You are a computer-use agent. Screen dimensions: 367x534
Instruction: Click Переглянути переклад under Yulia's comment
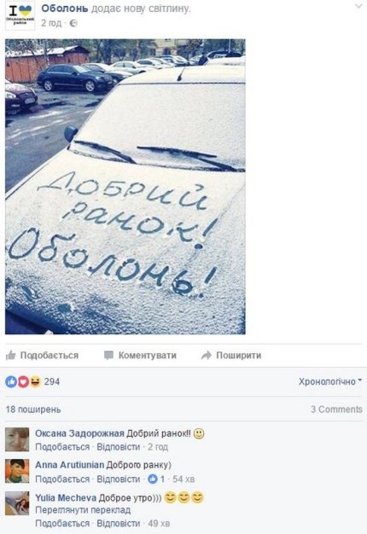click(x=83, y=510)
